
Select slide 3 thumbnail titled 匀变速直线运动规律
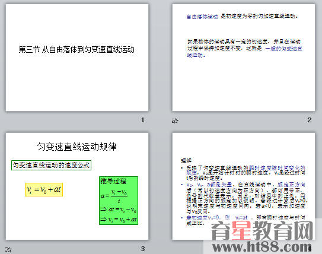77,186
